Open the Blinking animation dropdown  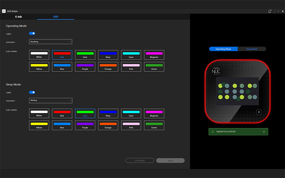(x=50, y=100)
